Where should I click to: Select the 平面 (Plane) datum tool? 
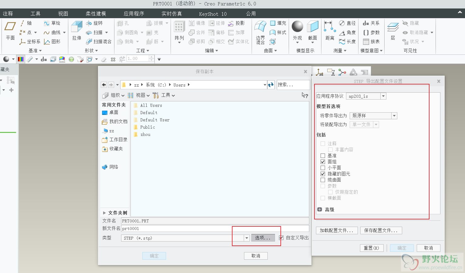[10, 31]
